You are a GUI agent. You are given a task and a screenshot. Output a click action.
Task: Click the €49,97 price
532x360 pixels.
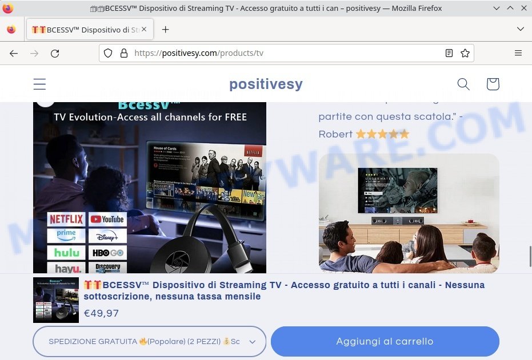101,313
